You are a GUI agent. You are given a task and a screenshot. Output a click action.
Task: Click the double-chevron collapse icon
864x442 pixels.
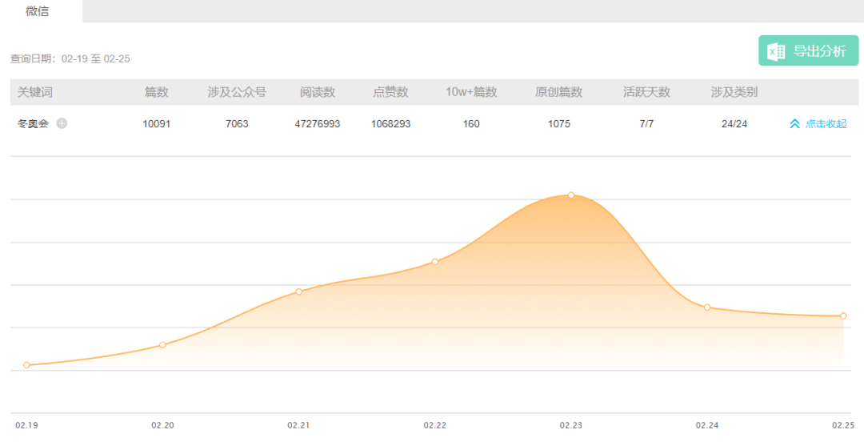(x=794, y=124)
